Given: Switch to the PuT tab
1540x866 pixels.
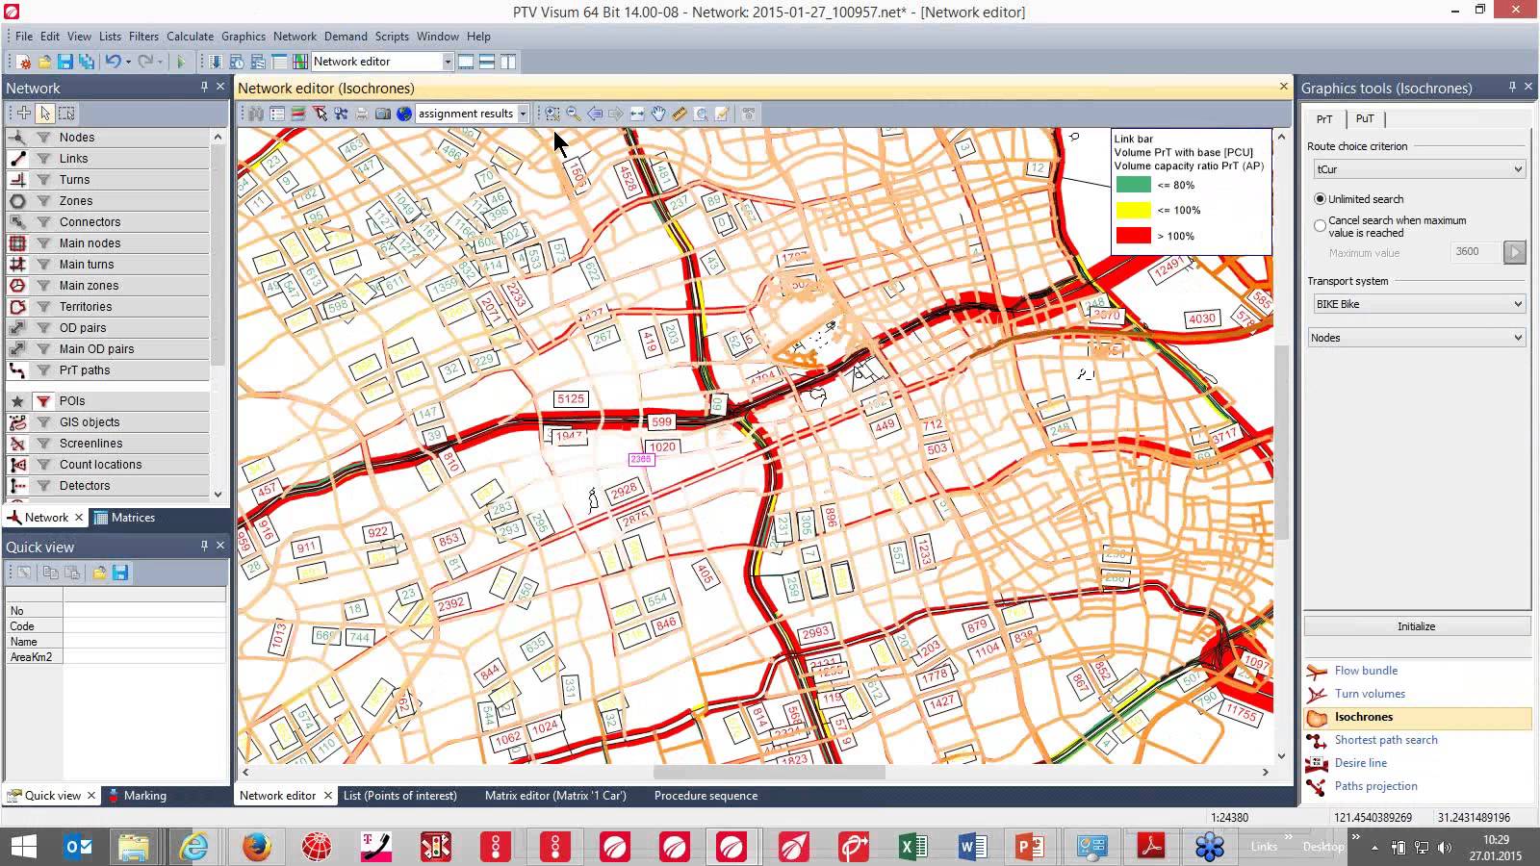Looking at the screenshot, I should [x=1365, y=119].
